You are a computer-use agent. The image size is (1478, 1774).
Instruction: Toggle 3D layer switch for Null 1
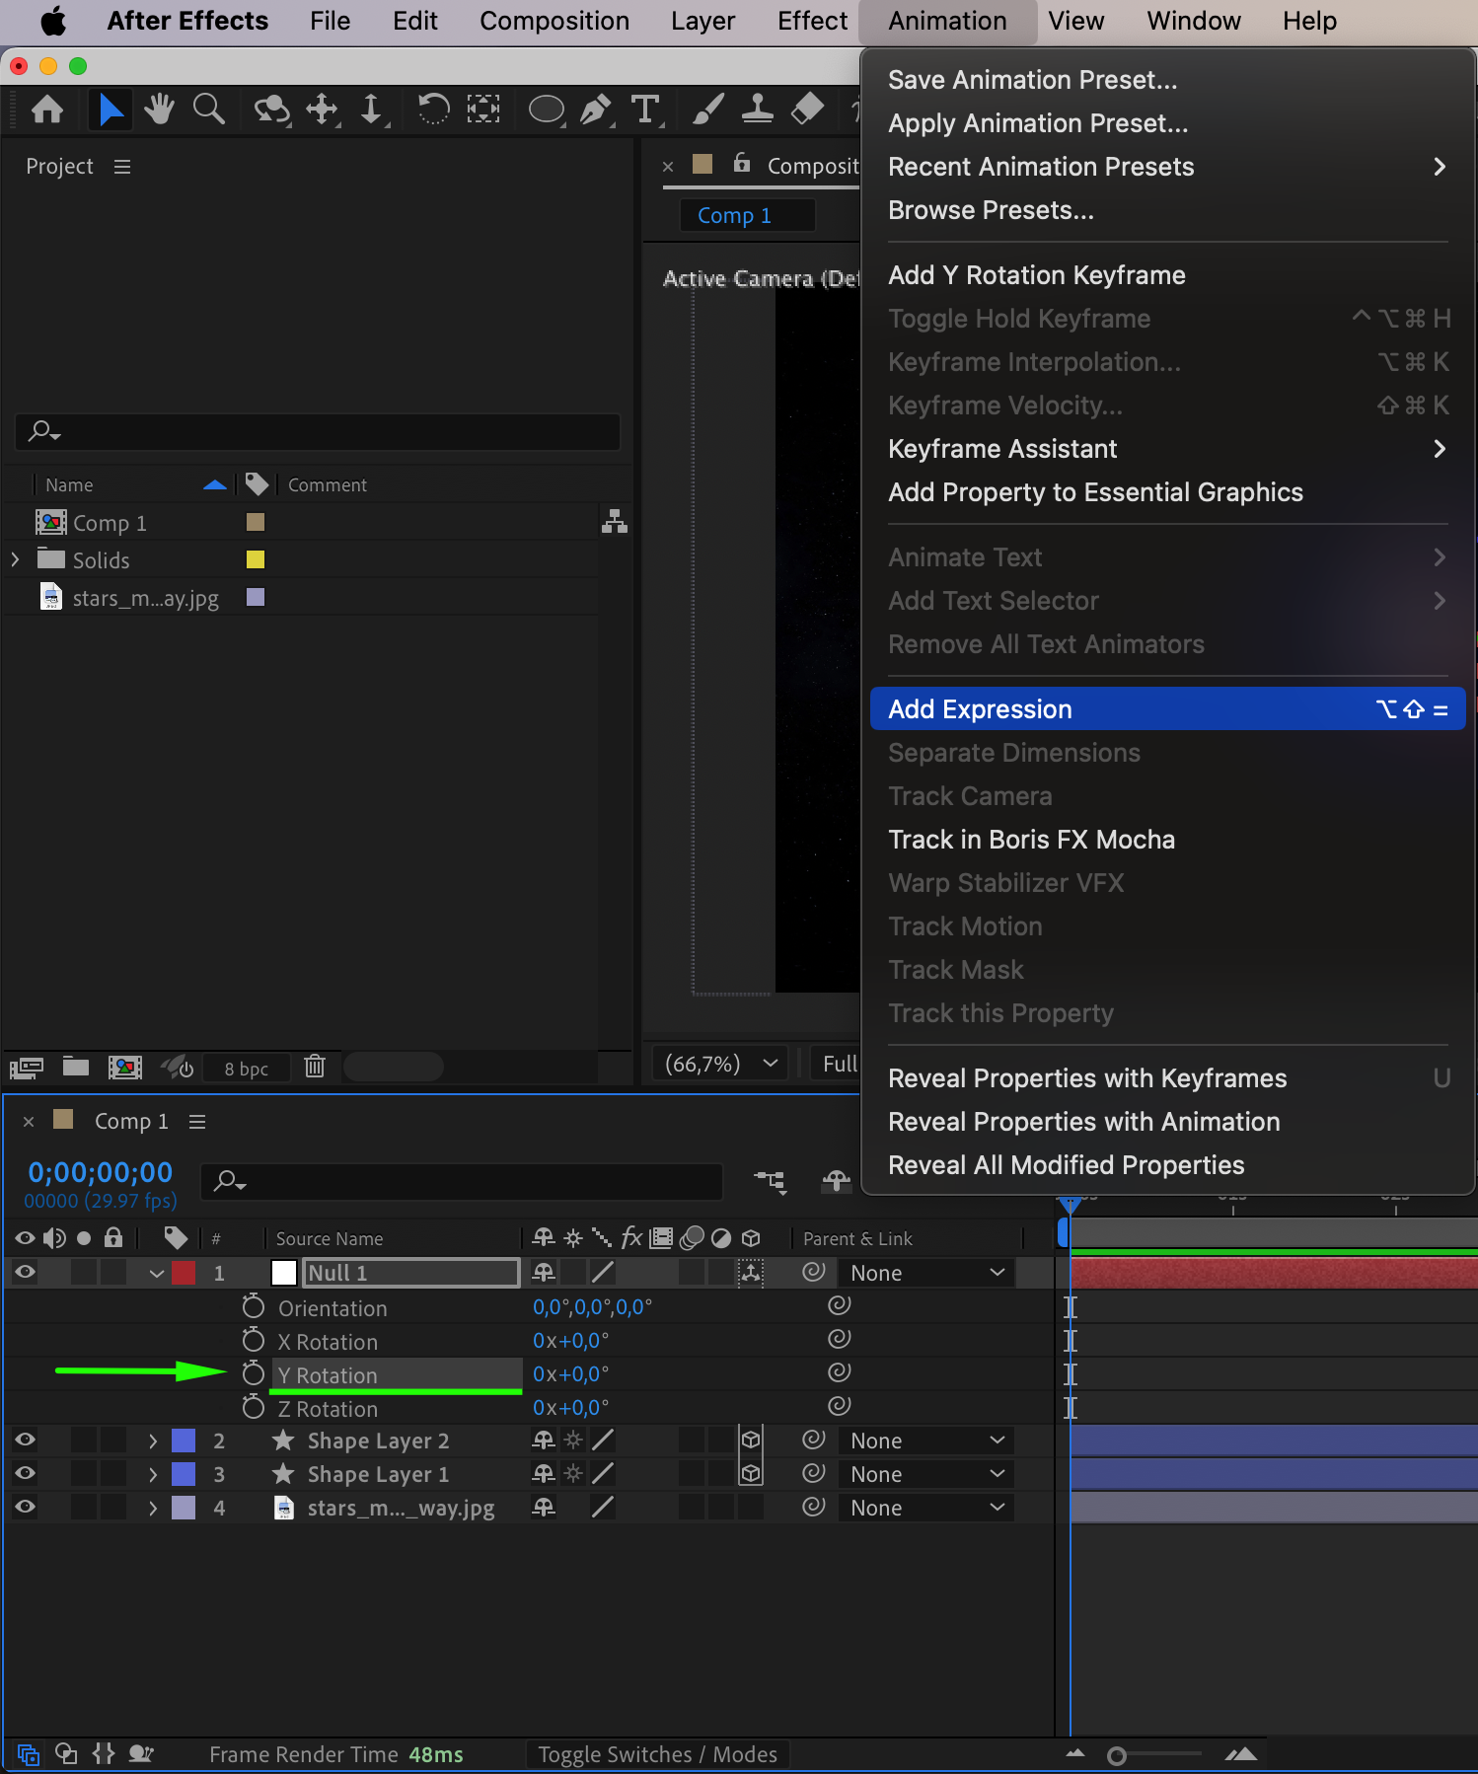(x=751, y=1272)
